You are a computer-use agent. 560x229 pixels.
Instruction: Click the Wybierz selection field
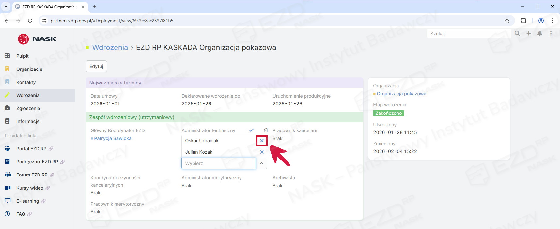pyautogui.click(x=218, y=163)
